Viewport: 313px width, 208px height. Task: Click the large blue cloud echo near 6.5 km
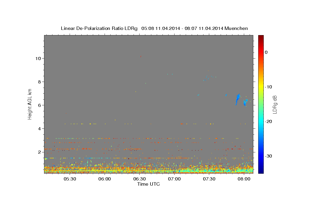point(238,99)
